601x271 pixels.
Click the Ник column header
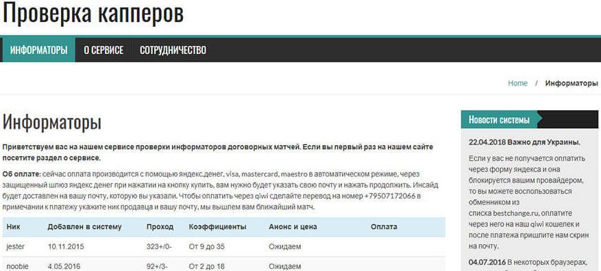(14, 227)
